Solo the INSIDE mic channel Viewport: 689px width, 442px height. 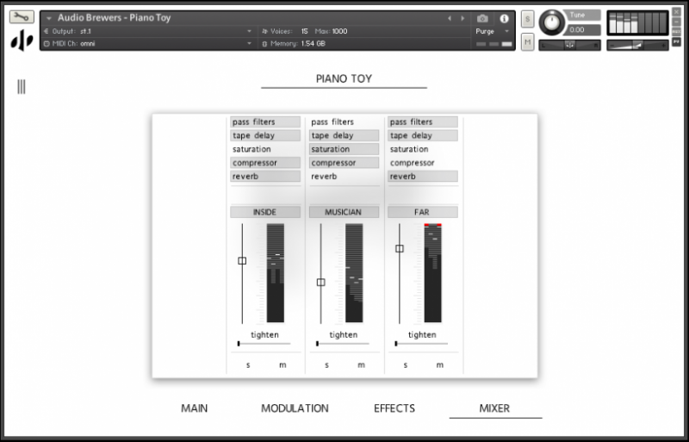pyautogui.click(x=248, y=365)
